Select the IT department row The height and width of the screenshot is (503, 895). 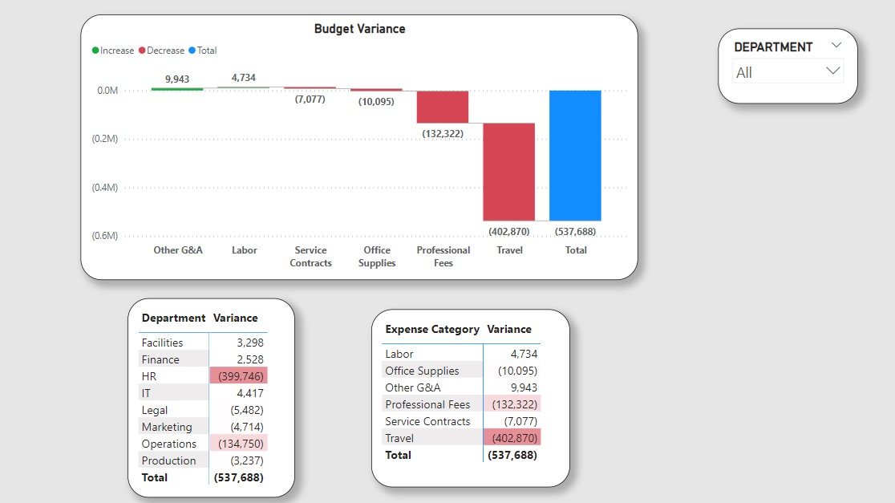tap(203, 393)
